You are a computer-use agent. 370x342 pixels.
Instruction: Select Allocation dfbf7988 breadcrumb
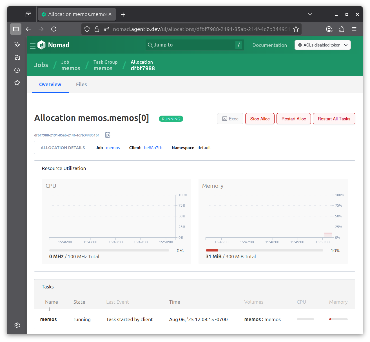[142, 65]
